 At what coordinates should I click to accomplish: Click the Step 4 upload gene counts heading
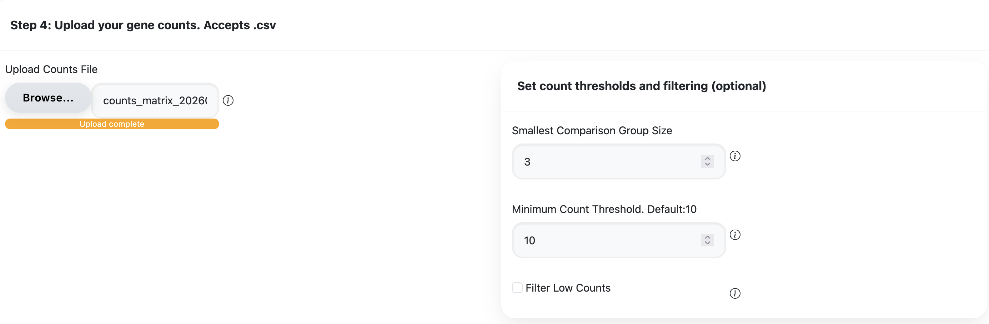pos(143,25)
